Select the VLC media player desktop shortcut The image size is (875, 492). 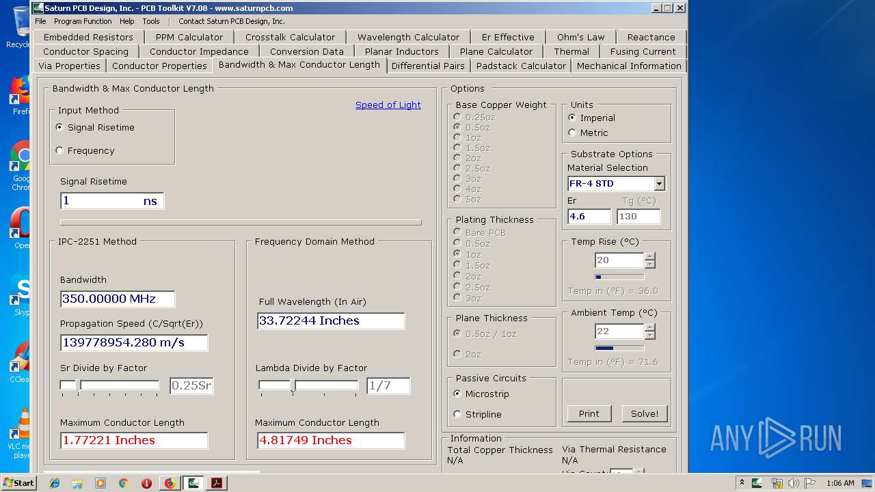point(21,434)
